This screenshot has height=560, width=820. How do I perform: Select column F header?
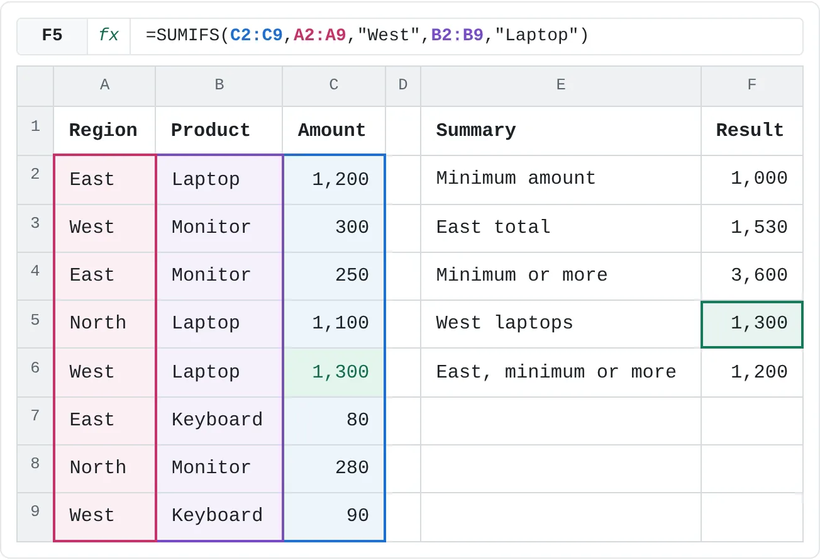point(752,86)
